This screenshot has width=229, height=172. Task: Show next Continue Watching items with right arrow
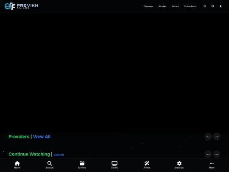point(217,154)
